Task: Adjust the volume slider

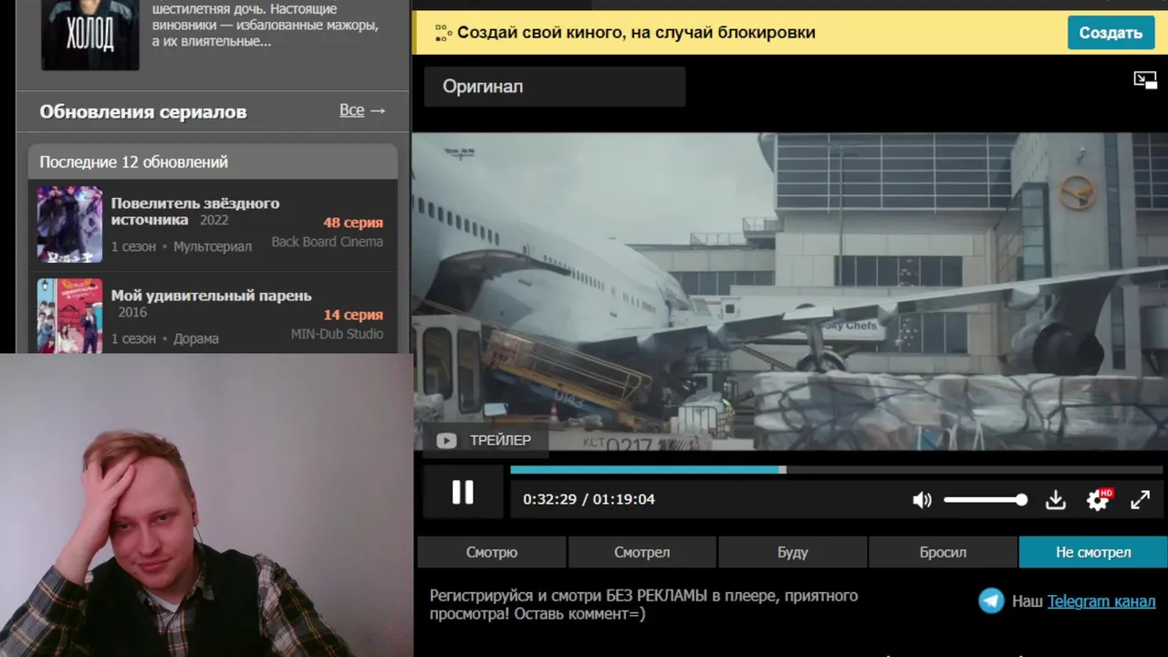Action: [x=985, y=500]
